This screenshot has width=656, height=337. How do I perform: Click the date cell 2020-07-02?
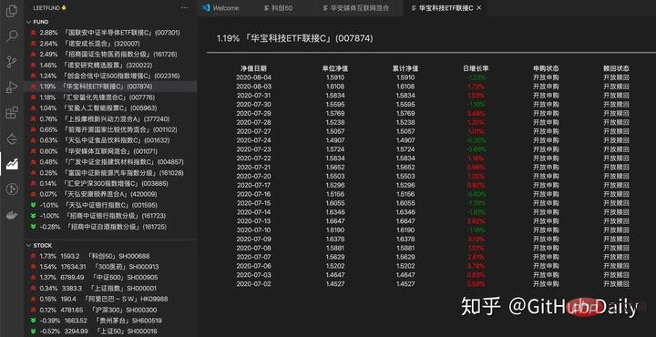tap(253, 284)
